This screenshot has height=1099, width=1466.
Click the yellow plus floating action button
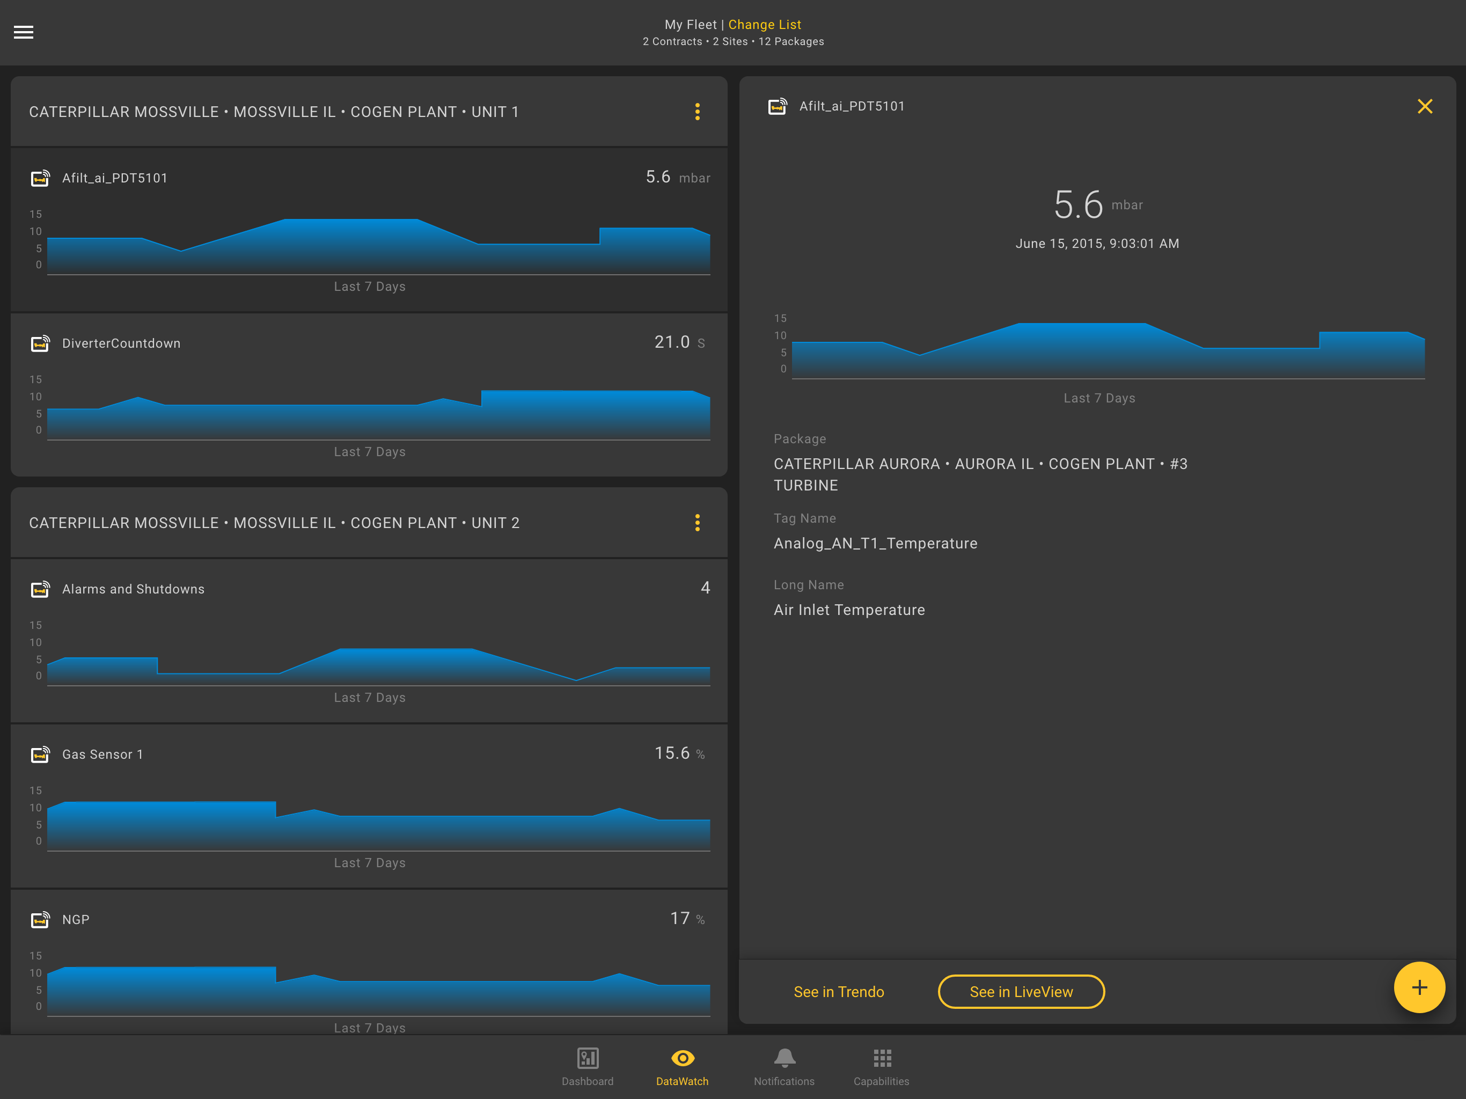(x=1419, y=987)
